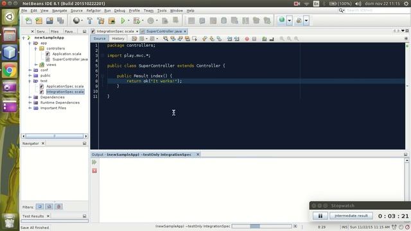Open Chrome from the Ubuntu launcher
Image resolution: width=411 pixels, height=231 pixels.
pos(10,70)
